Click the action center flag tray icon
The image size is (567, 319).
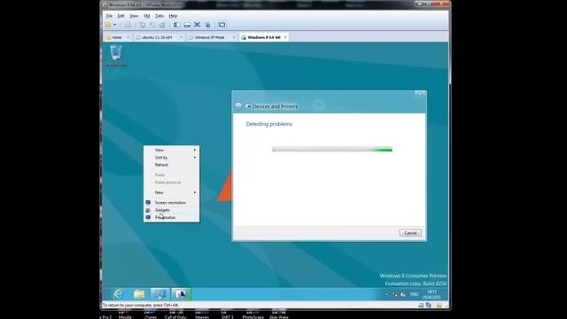[x=395, y=295]
